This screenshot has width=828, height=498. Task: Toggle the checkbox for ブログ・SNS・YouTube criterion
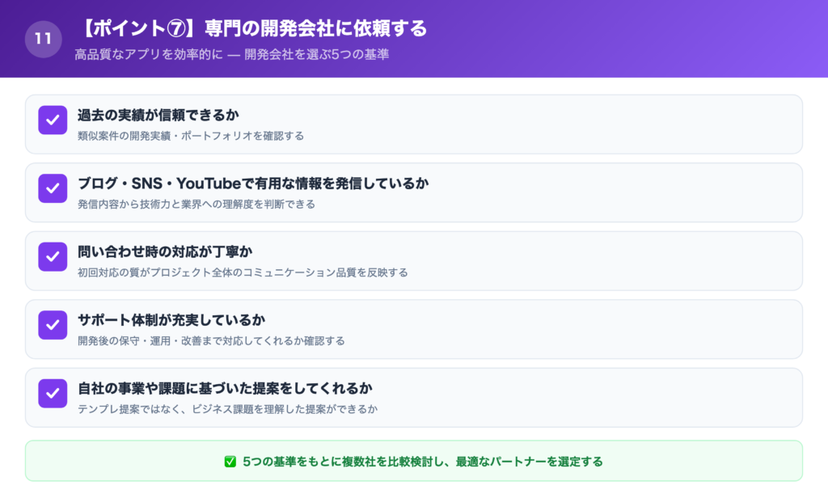pyautogui.click(x=53, y=188)
